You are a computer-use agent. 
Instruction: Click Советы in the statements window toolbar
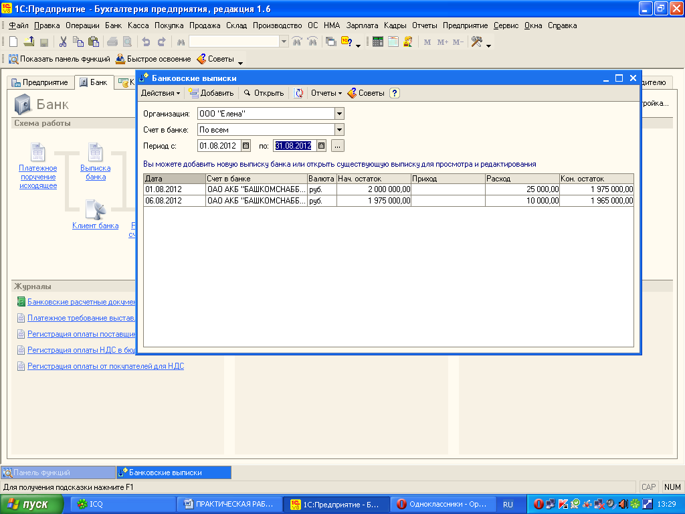(366, 93)
